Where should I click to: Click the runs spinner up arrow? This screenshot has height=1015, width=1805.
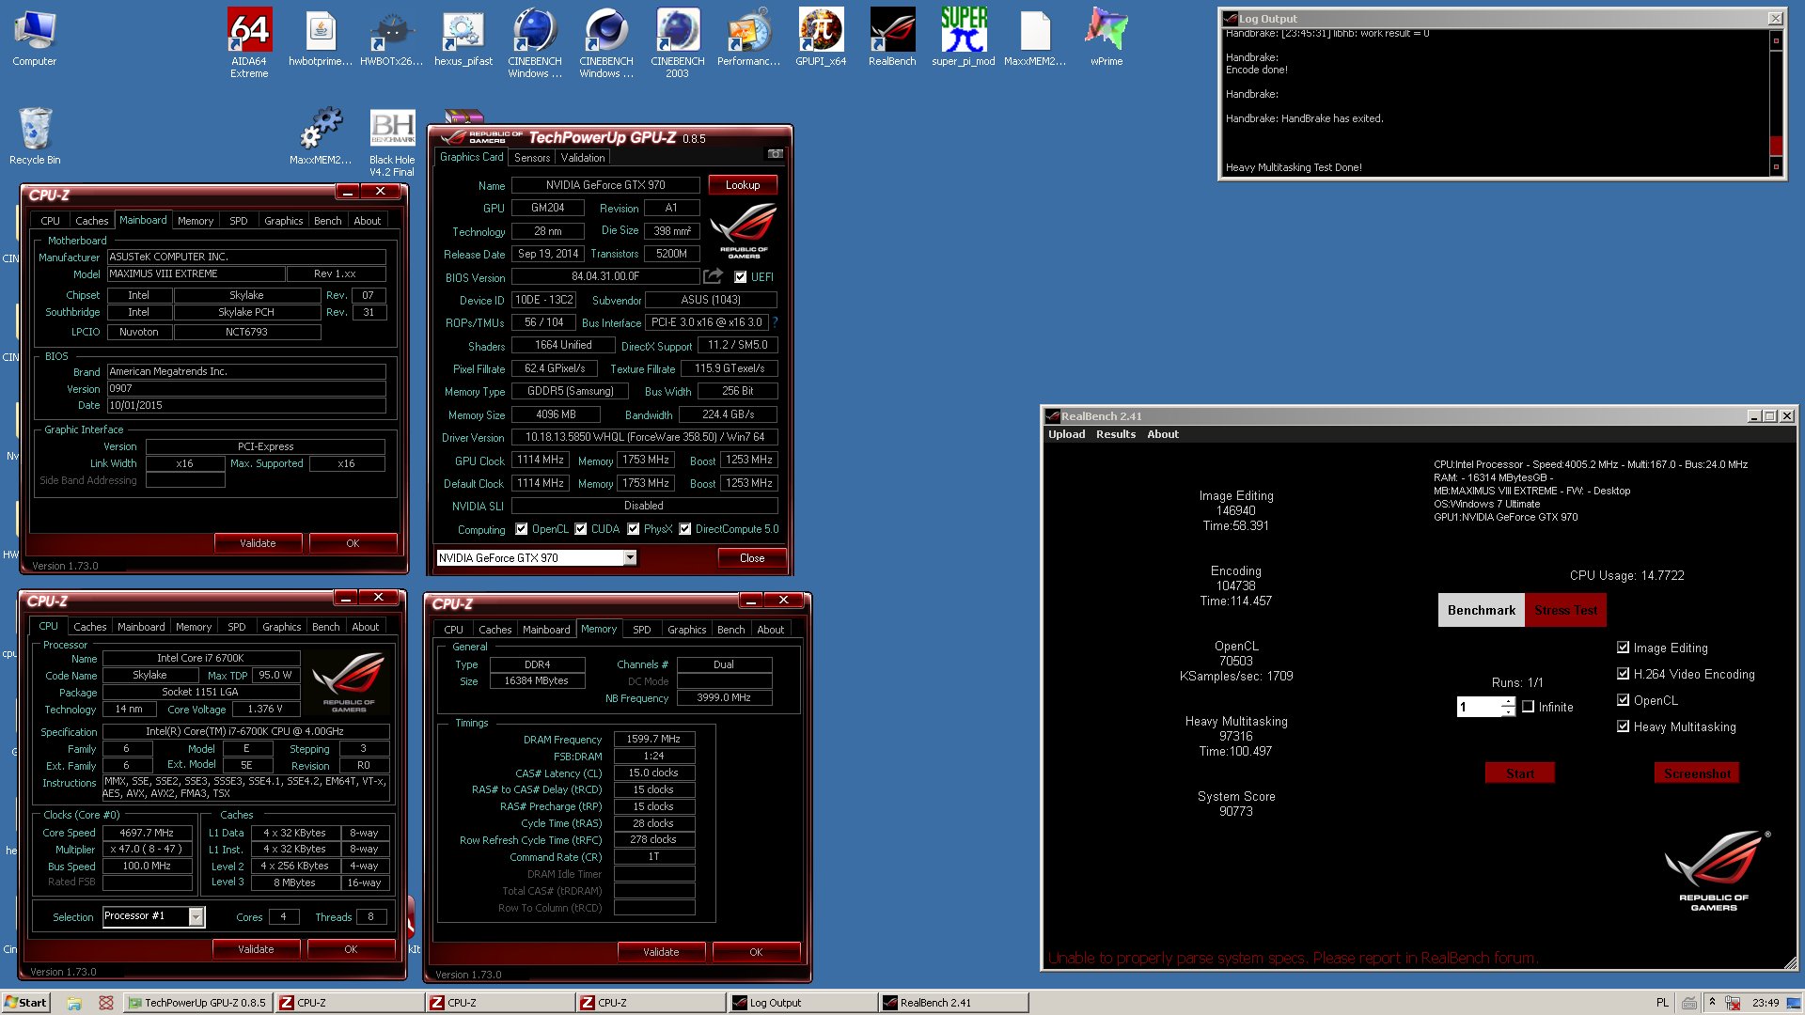1509,702
